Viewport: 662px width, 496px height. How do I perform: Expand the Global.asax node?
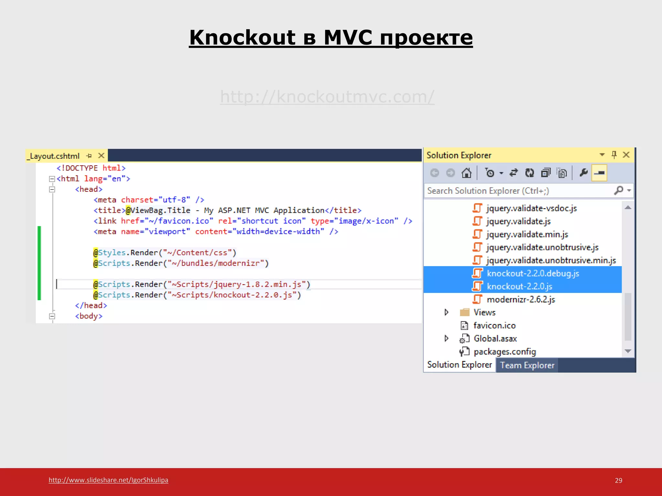446,338
